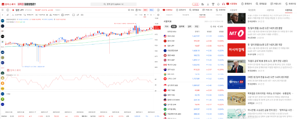
Task: Open the hamburger menu beside the JPY title
Action: (2, 10)
